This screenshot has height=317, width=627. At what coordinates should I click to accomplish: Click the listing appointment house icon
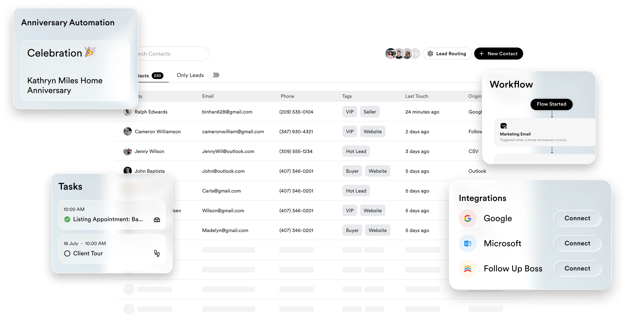pyautogui.click(x=157, y=220)
